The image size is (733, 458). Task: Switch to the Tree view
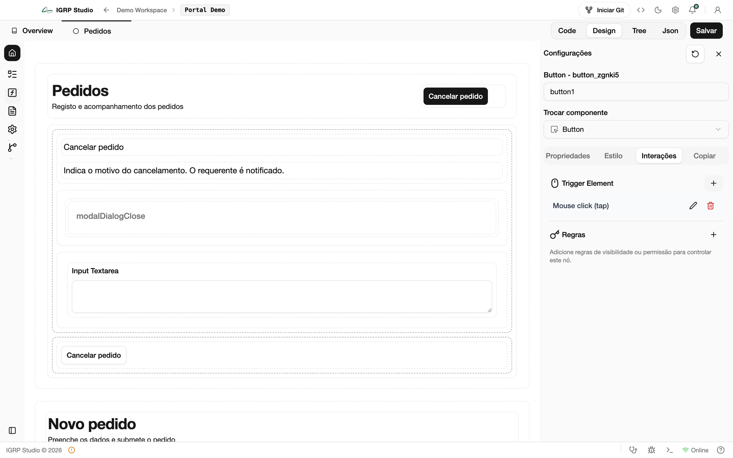[x=639, y=31]
